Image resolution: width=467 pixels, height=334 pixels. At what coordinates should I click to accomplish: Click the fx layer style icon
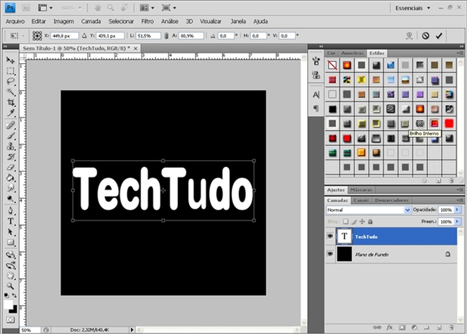[x=390, y=327]
